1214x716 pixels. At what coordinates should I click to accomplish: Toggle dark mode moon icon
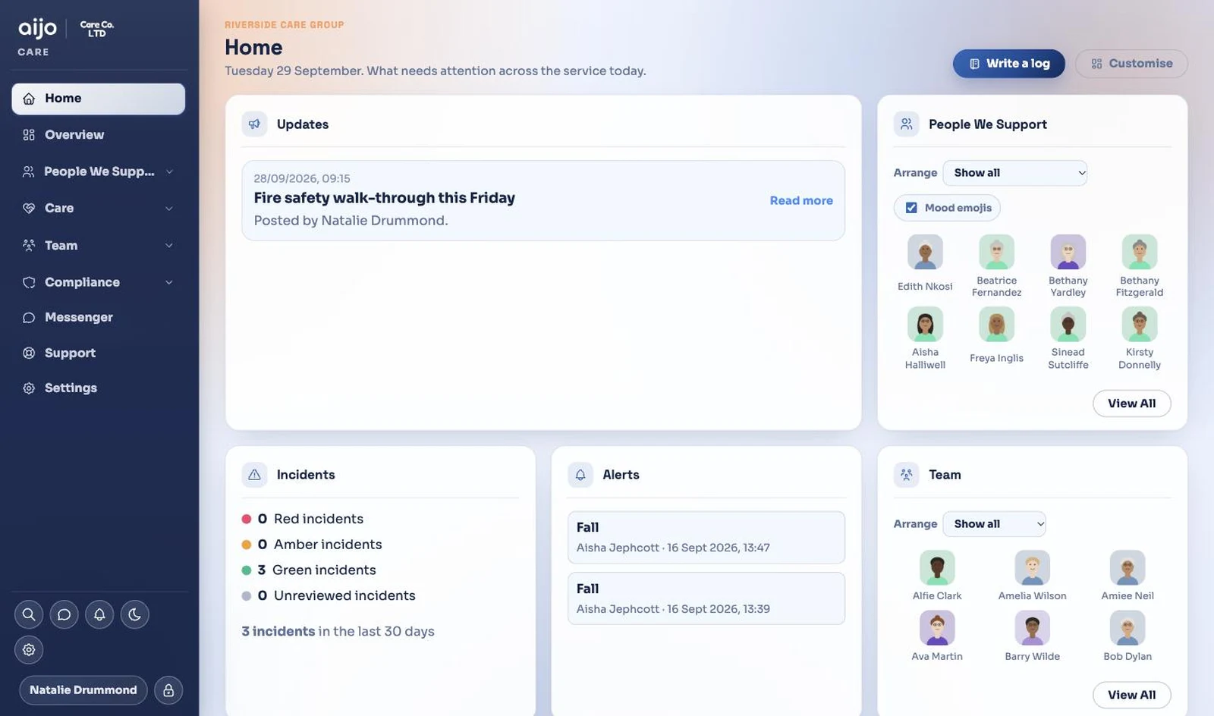(134, 614)
